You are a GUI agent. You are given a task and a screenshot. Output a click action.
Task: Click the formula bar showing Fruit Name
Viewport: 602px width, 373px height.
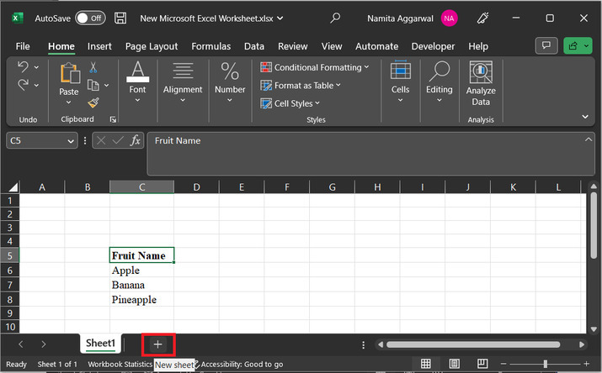pos(370,154)
